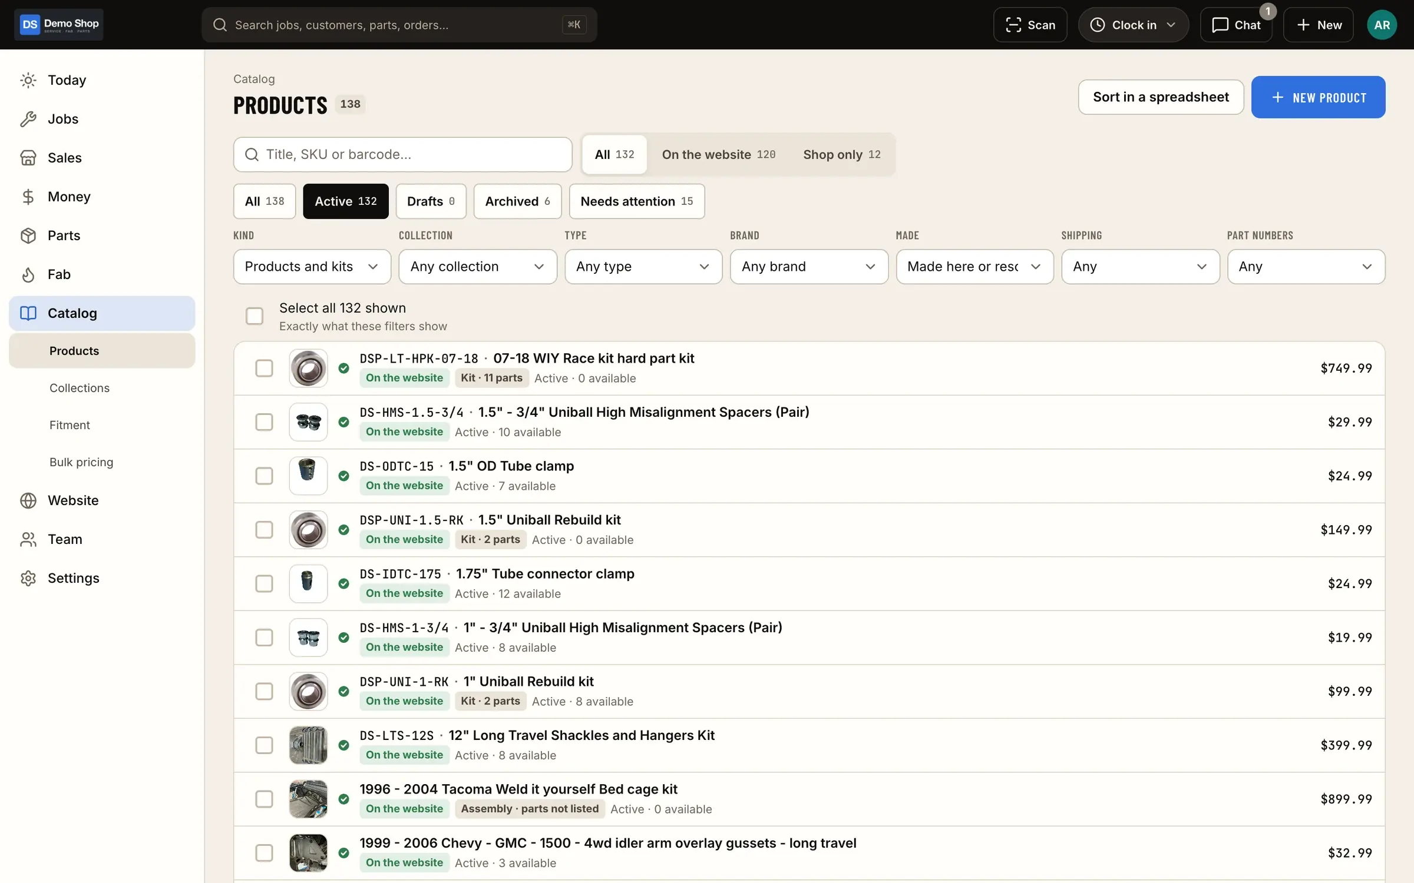Select the On the website 120 tab
This screenshot has width=1414, height=883.
718,155
